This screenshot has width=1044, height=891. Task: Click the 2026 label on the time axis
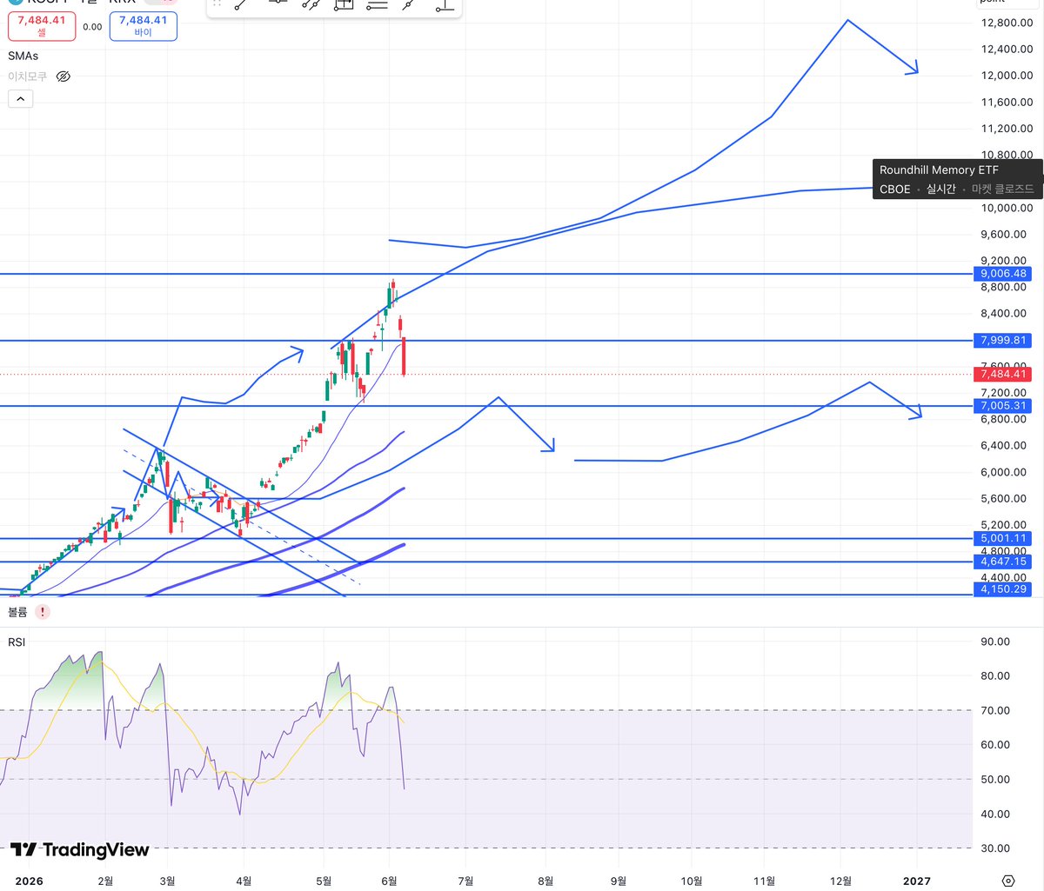click(27, 881)
